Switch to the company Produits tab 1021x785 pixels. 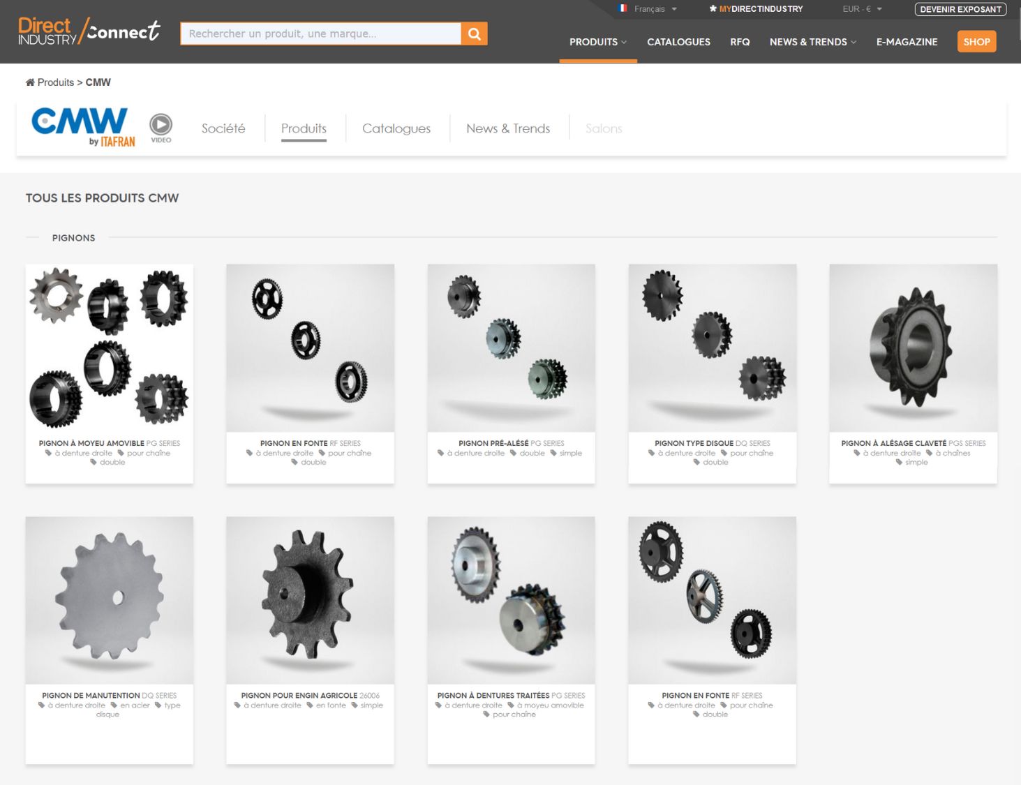pos(304,128)
